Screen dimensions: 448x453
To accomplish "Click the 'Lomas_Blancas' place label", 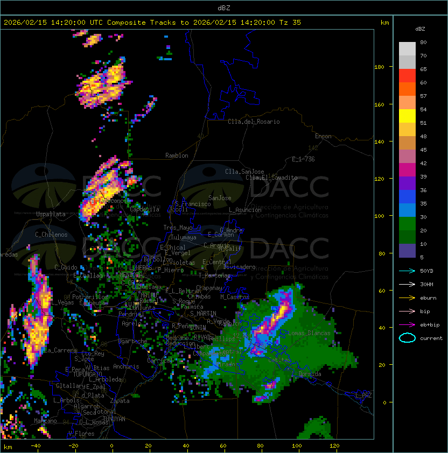I will point(309,333).
